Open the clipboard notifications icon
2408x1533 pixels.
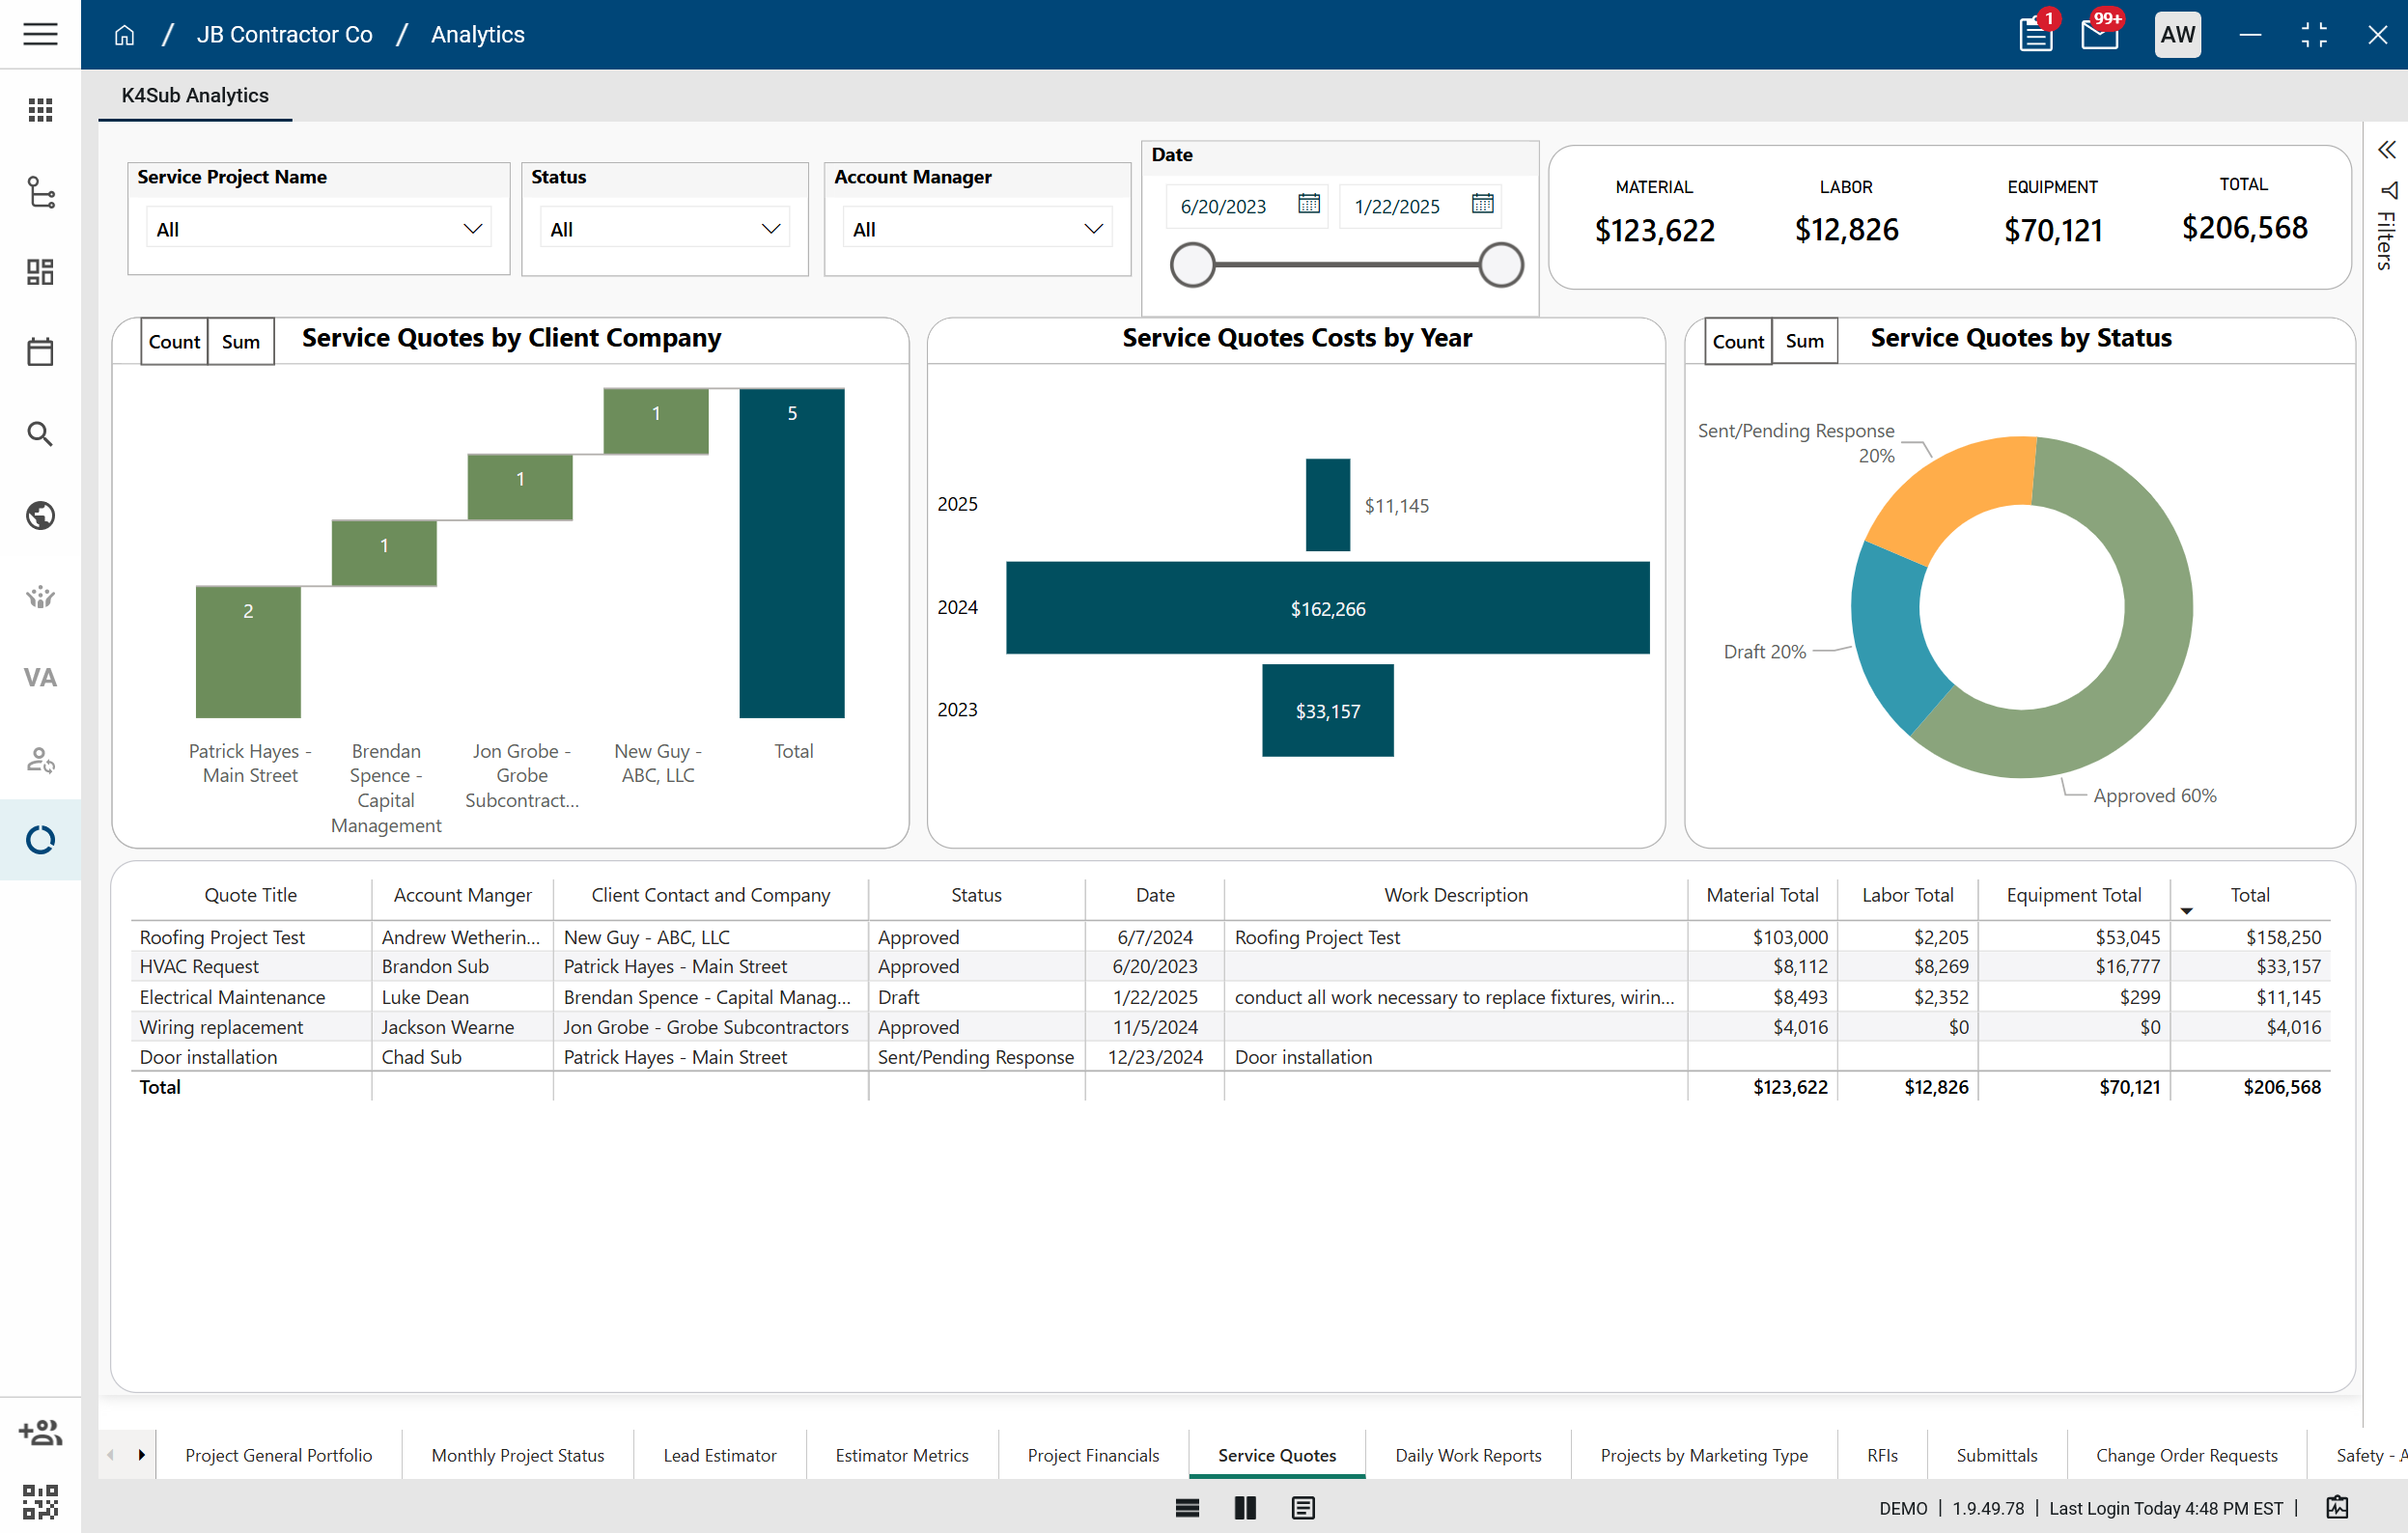tap(2035, 35)
